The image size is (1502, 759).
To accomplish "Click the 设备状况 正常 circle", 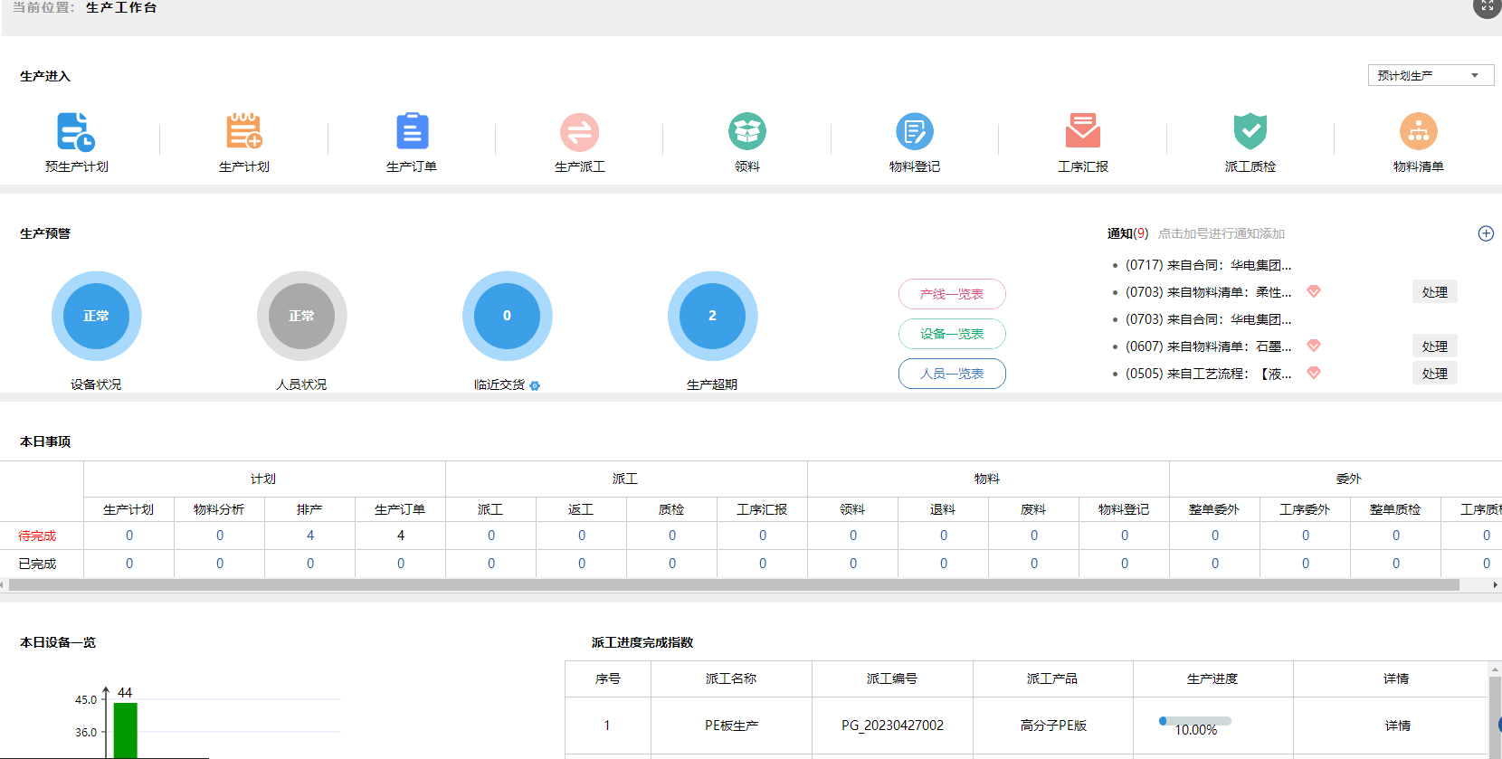I will click(96, 316).
